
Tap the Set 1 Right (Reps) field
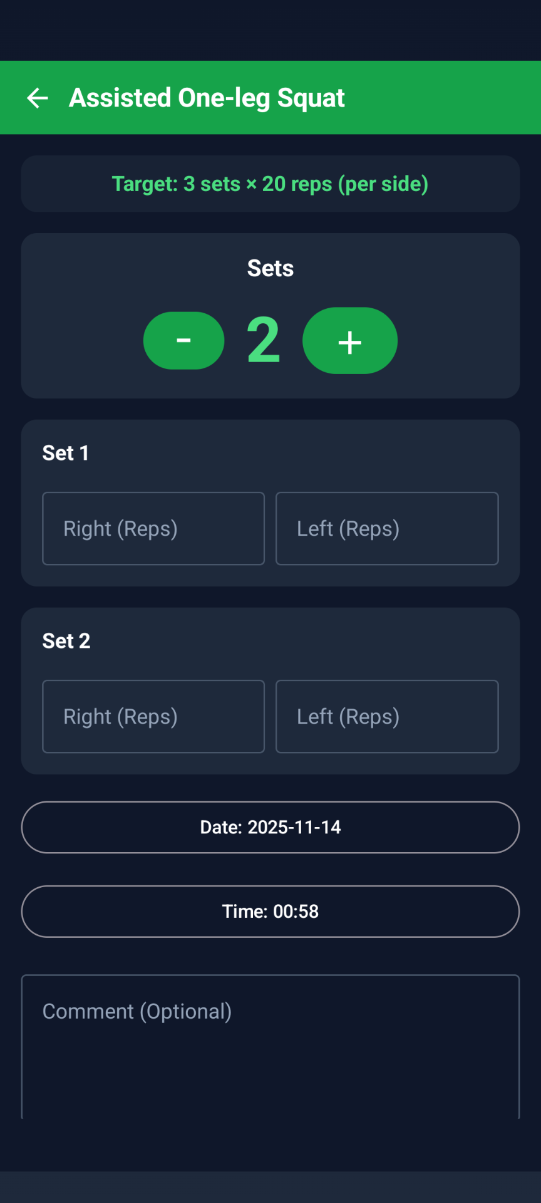coord(153,528)
